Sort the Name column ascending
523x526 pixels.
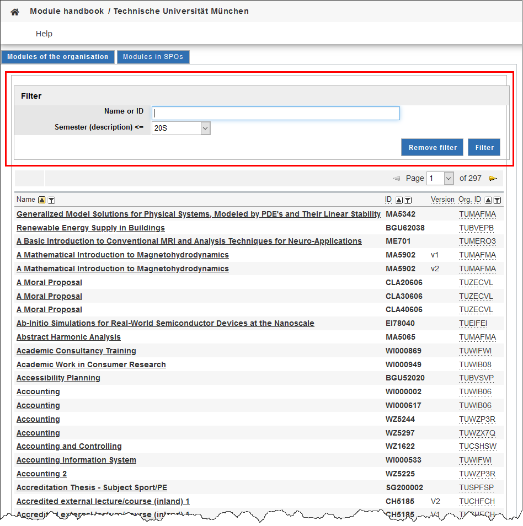coord(42,200)
